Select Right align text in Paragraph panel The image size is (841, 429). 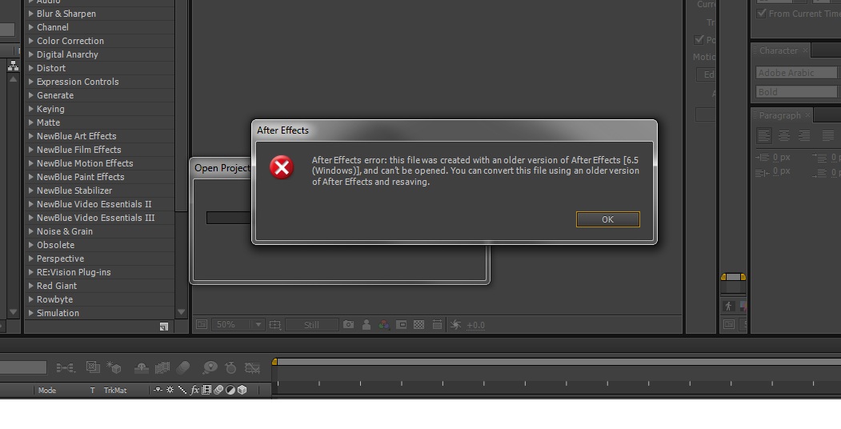(x=803, y=136)
